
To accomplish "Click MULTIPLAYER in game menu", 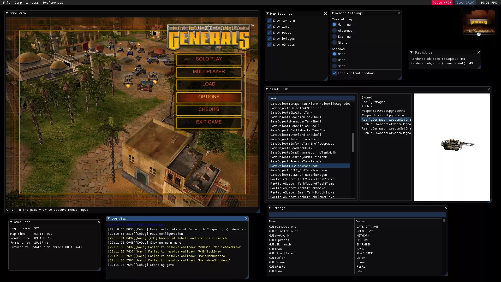I will point(209,72).
